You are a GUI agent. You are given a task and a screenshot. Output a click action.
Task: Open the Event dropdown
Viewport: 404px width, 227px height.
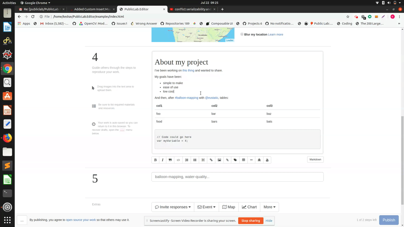[206, 207]
